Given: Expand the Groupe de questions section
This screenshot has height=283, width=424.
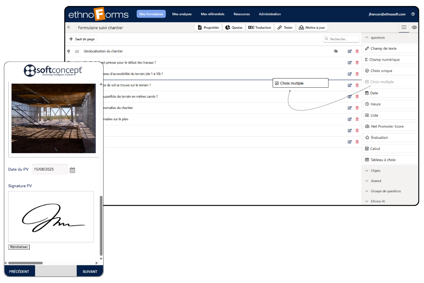Looking at the screenshot, I should click(x=385, y=191).
